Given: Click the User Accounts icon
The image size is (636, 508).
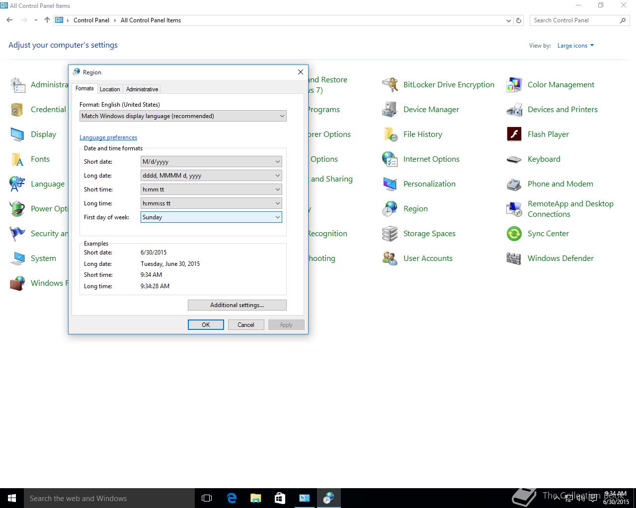Looking at the screenshot, I should click(390, 258).
